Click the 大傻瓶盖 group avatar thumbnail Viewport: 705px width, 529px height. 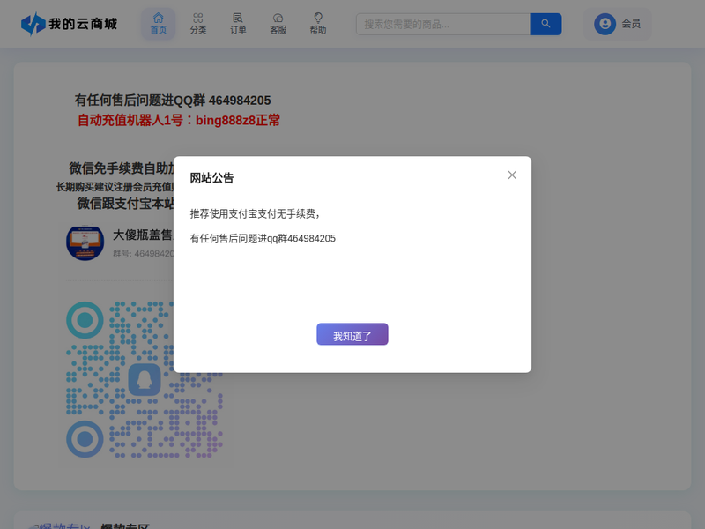point(85,243)
